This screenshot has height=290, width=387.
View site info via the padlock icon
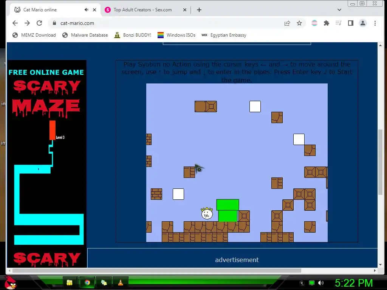tap(54, 23)
